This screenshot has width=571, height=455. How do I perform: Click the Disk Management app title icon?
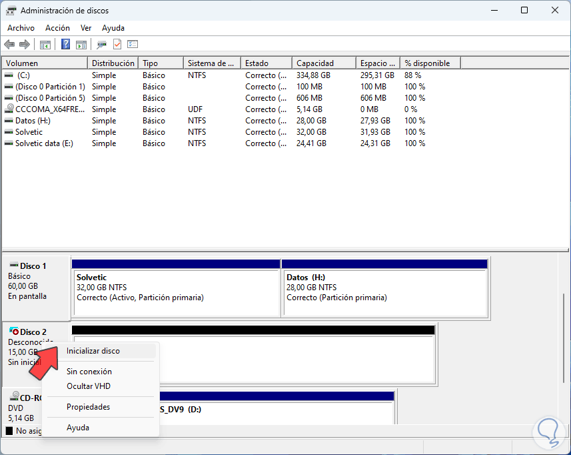click(x=11, y=11)
